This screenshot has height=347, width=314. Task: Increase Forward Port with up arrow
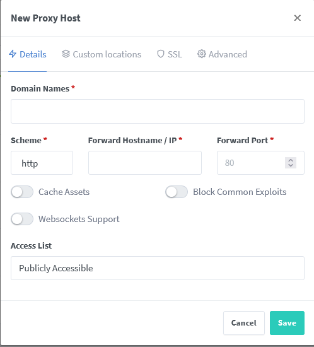point(291,160)
